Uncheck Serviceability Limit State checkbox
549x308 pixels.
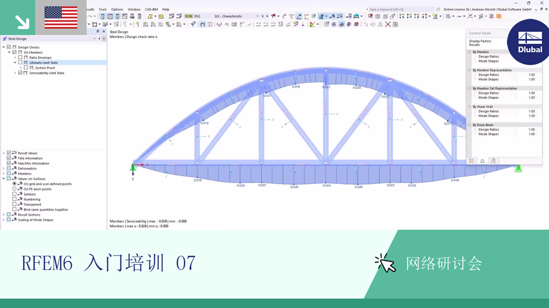click(20, 73)
